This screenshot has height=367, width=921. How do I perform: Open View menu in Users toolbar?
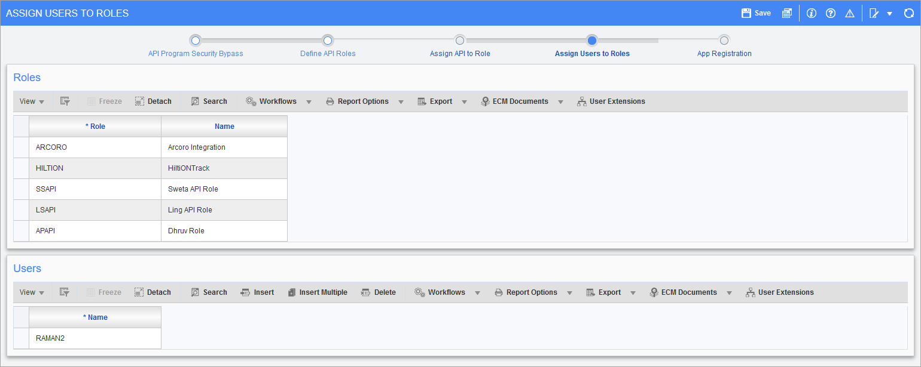pyautogui.click(x=32, y=292)
